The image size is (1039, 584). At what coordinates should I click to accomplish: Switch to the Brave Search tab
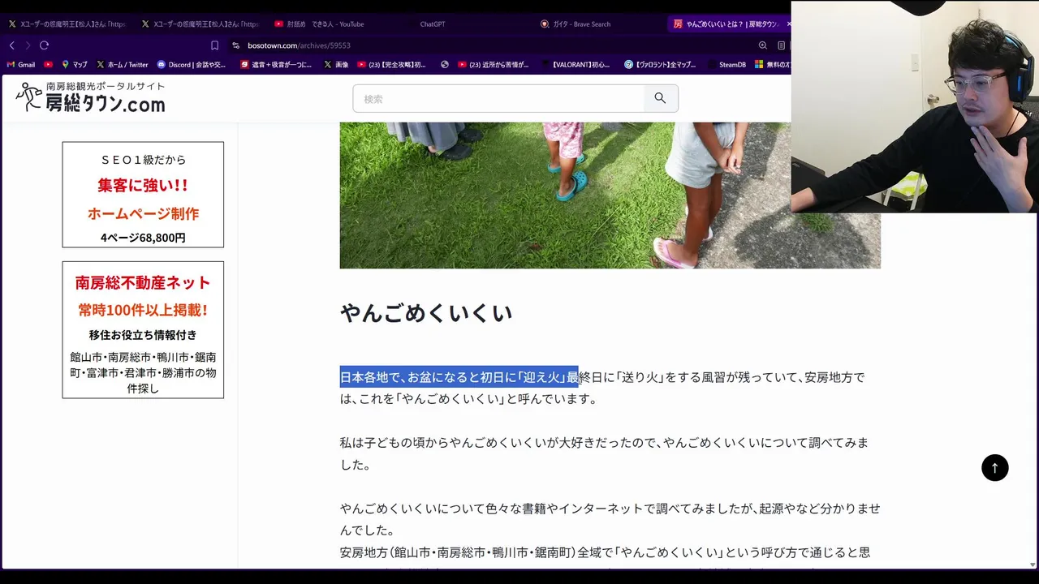[599, 24]
